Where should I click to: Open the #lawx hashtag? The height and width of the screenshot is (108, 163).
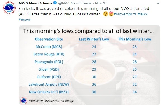click(x=142, y=14)
